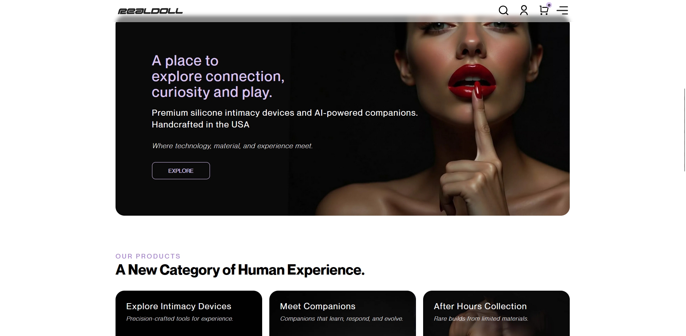Click 'Where technology, material, and experience meet.'
The image size is (686, 336).
232,146
